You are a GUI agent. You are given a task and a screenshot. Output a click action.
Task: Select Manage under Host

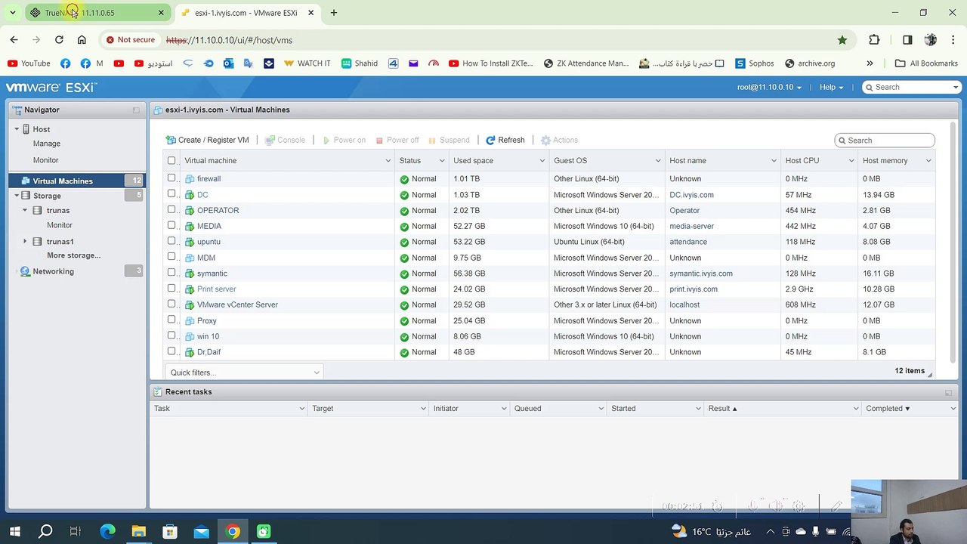[47, 144]
